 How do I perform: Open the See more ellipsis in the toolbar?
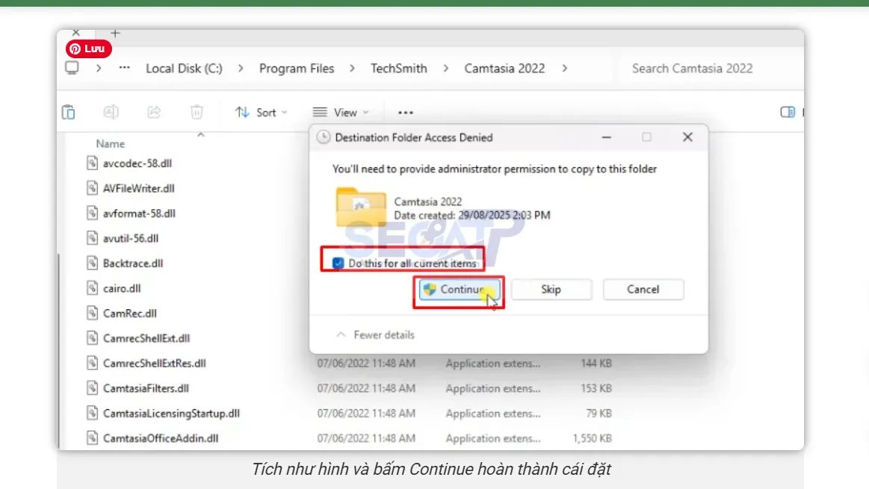point(404,112)
